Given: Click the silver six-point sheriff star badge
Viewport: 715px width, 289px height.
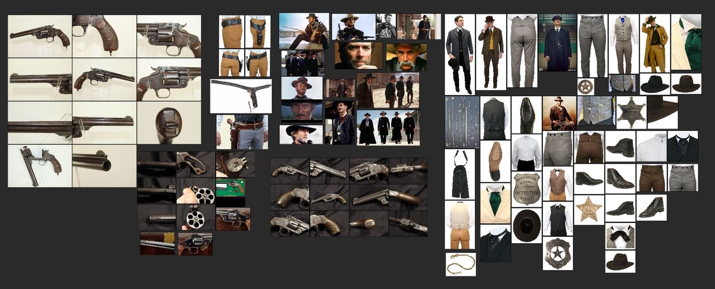Looking at the screenshot, I should (632, 112).
